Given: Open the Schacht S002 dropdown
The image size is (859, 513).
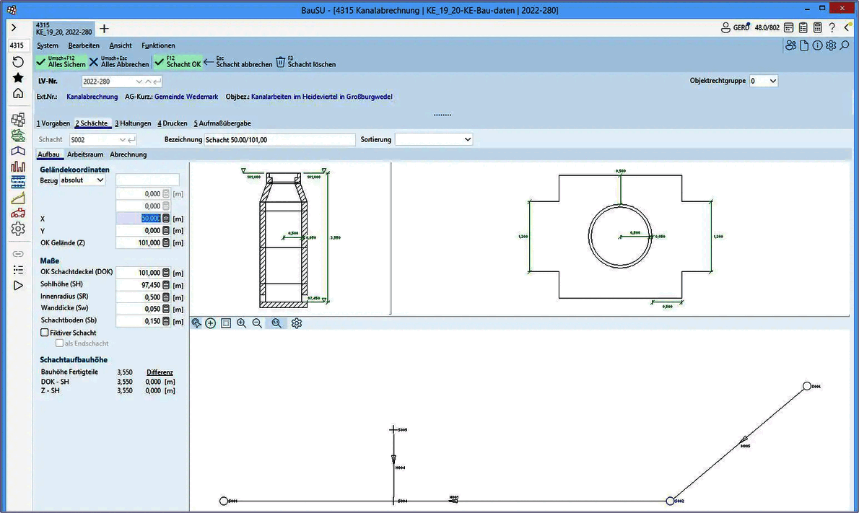Looking at the screenshot, I should point(122,139).
